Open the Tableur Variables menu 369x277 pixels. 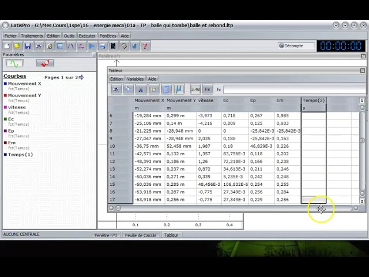pos(135,79)
